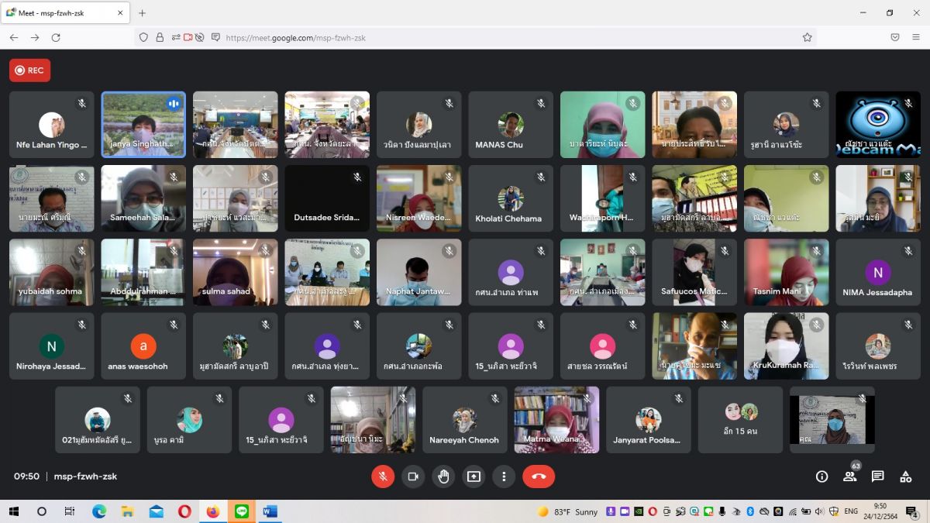Click the red leave call button
This screenshot has height=523, width=930.
[x=539, y=477]
